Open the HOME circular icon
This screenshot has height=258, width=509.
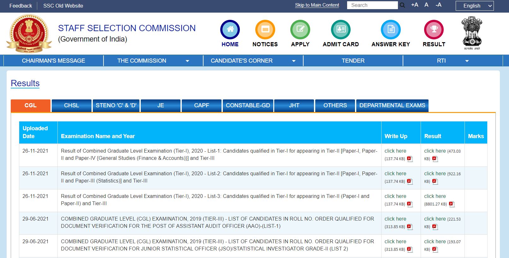click(230, 30)
